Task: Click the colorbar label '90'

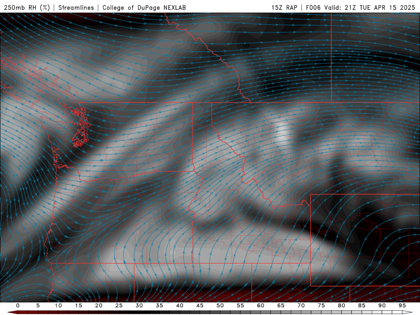Action: pos(382,306)
